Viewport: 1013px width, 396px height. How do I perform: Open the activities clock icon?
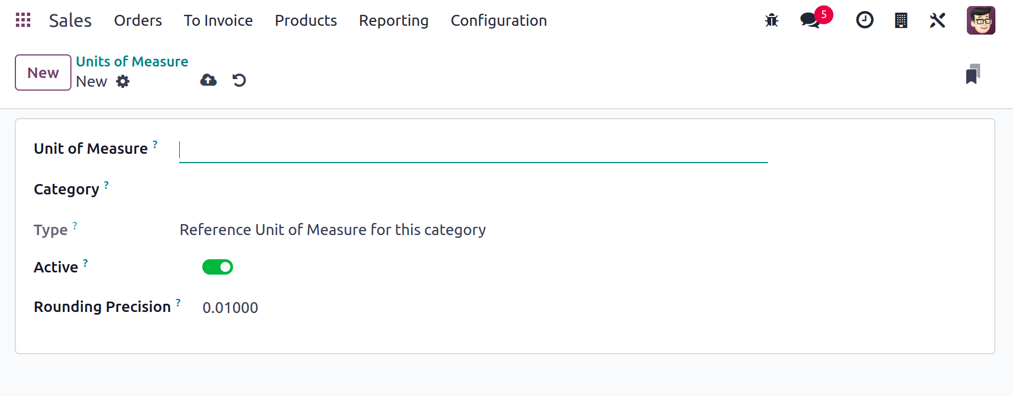click(865, 20)
